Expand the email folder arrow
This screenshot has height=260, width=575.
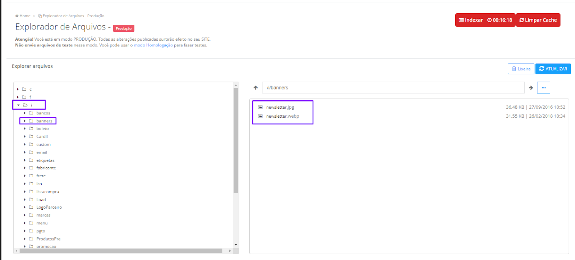click(25, 152)
